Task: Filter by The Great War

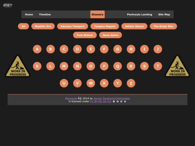Action: (x=163, y=26)
